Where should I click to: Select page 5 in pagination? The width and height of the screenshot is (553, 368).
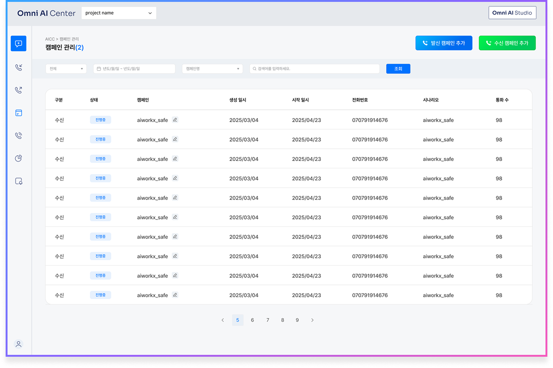[238, 320]
